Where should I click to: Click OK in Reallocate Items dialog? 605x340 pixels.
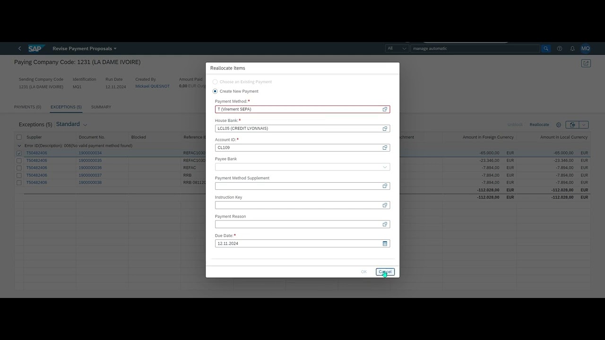tap(364, 272)
